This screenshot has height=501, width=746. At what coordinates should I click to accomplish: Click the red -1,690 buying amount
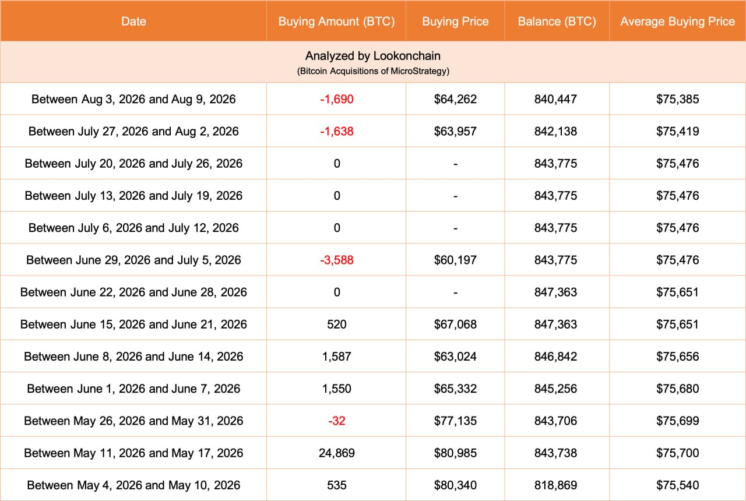[337, 99]
